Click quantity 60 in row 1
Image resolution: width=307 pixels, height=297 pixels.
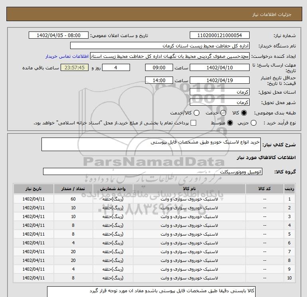(73, 199)
